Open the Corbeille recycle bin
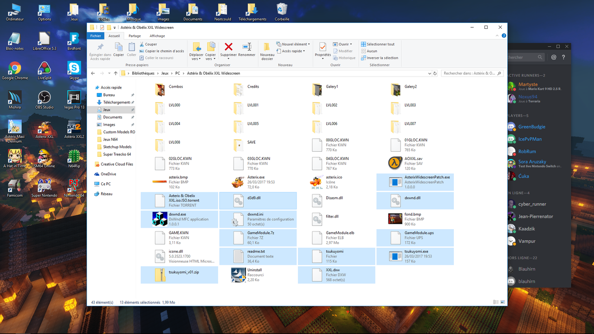594x334 pixels. [282, 12]
